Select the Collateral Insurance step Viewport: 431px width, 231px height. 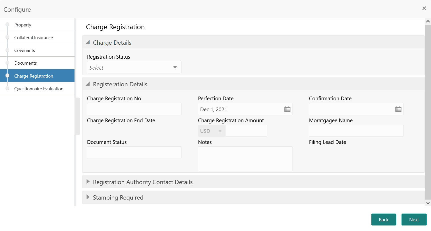click(34, 37)
